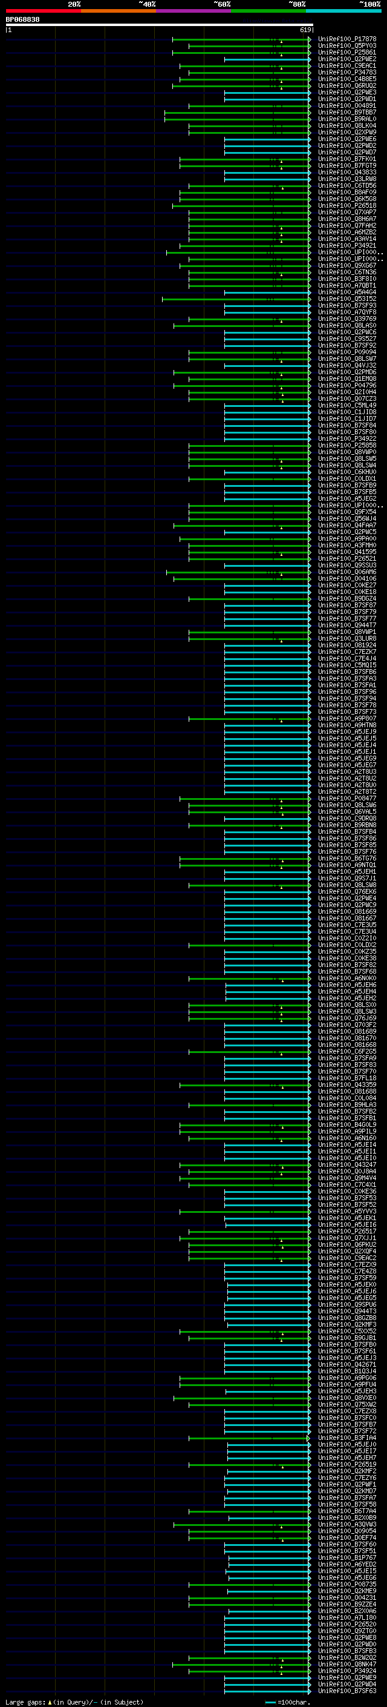Select the query name BP068838
The width and height of the screenshot is (387, 1707).
coord(22,19)
